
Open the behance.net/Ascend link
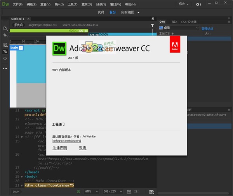67,141
